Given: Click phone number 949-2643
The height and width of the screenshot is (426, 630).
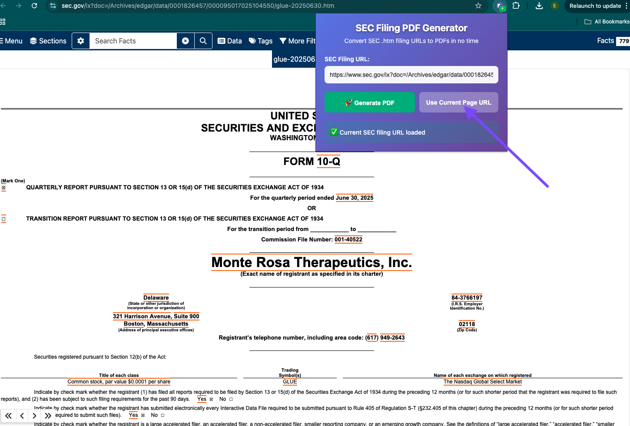Looking at the screenshot, I should [392, 337].
